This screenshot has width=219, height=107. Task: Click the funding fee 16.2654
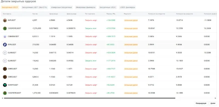208,29
